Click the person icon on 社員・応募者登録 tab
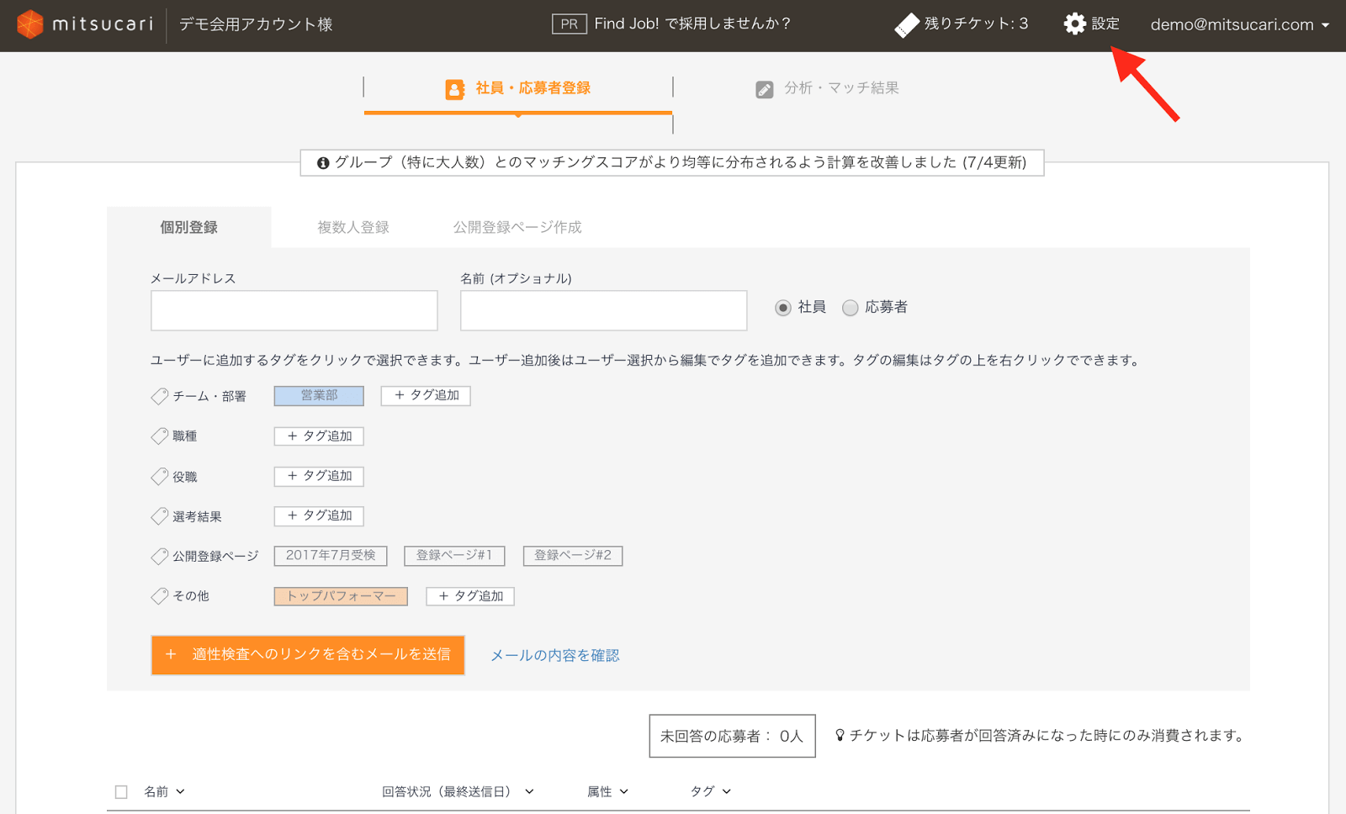Viewport: 1346px width, 814px height. [454, 87]
